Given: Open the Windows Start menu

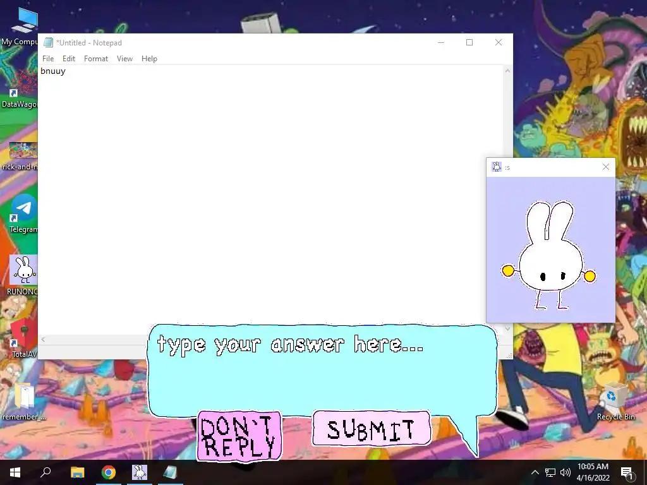Looking at the screenshot, I should click(x=15, y=472).
